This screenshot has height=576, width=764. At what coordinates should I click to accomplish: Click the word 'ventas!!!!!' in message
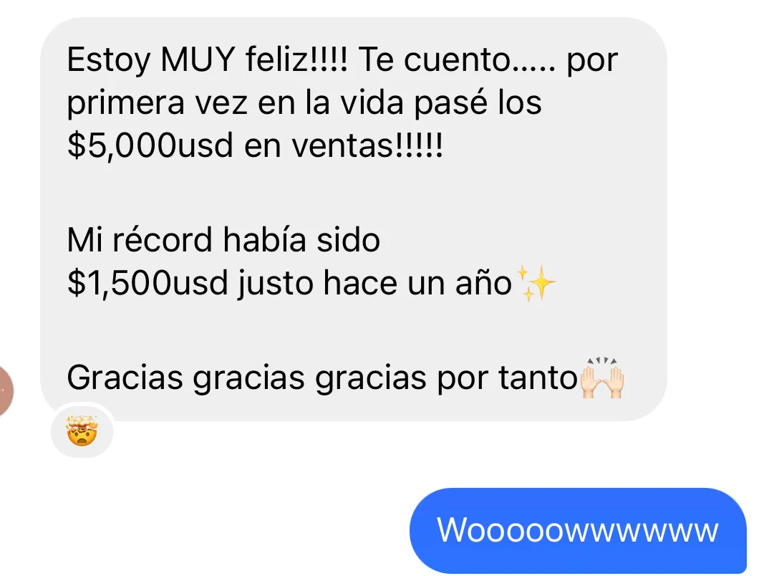[x=367, y=145]
